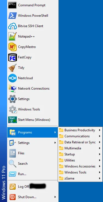Click the Search label

click(23, 164)
